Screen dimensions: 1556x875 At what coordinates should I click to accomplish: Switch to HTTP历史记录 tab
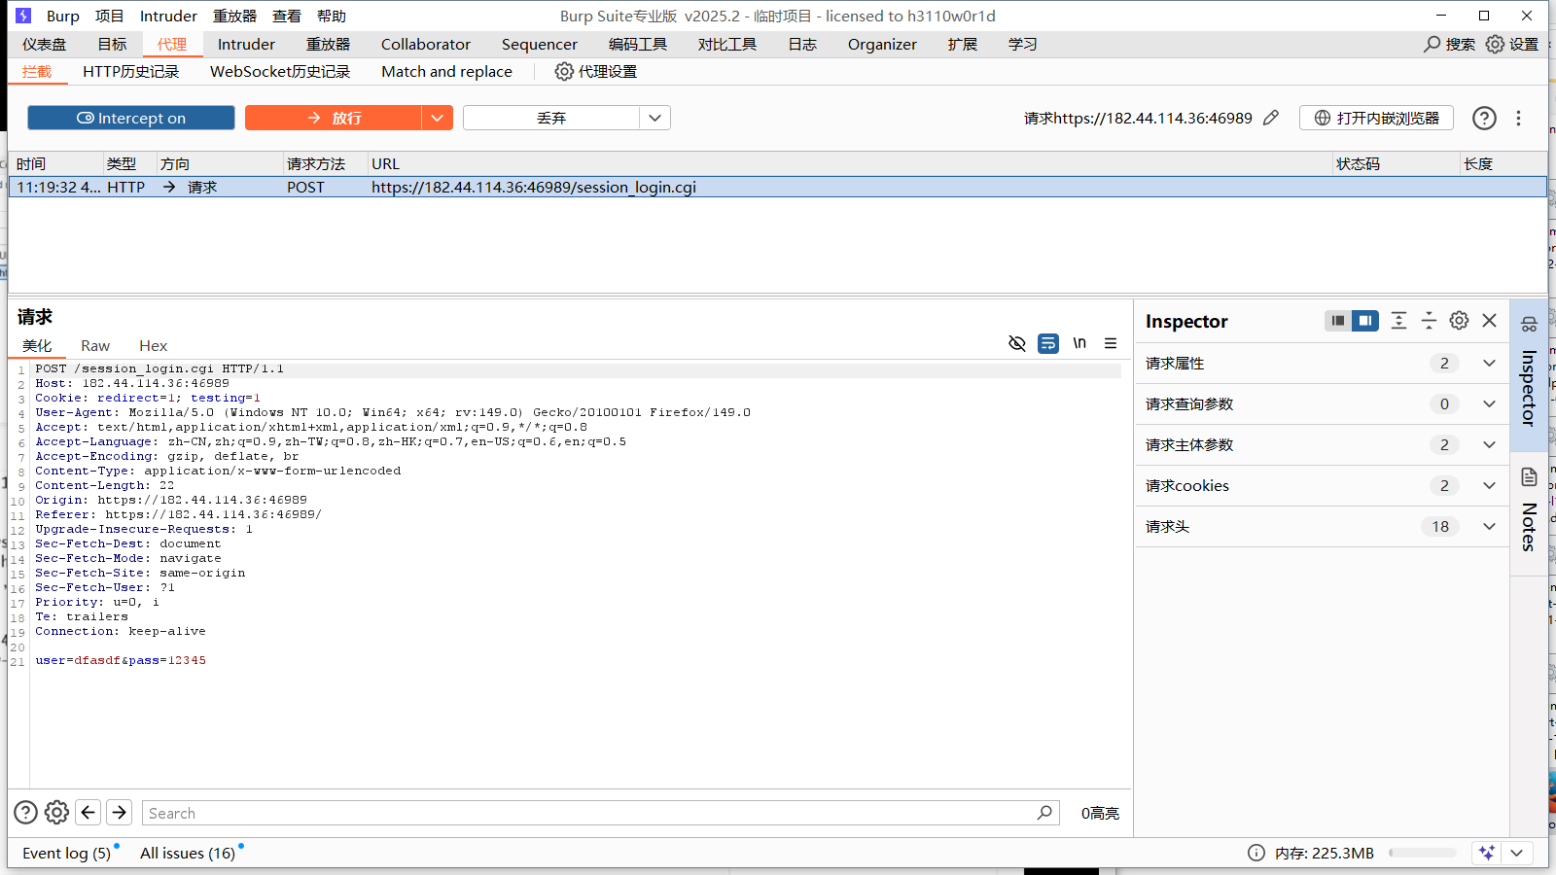[131, 71]
